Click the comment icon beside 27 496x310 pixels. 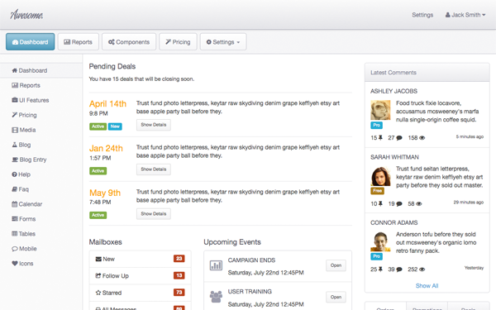(399, 138)
